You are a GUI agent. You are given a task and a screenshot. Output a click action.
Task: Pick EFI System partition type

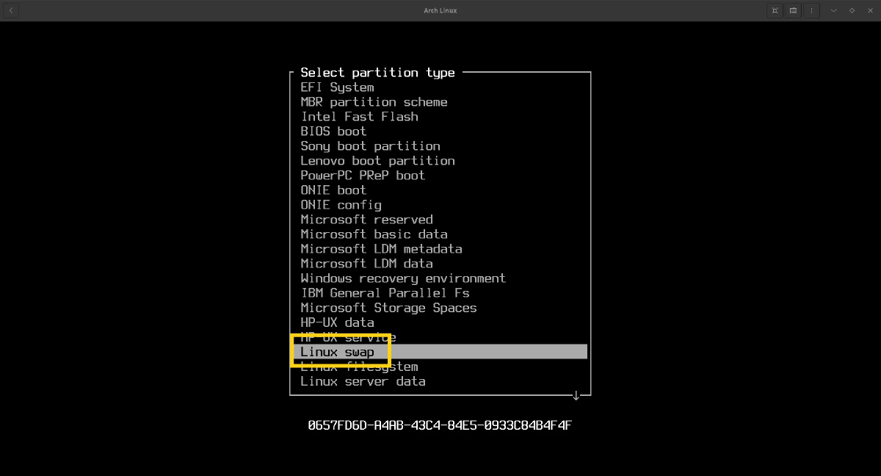click(x=337, y=87)
